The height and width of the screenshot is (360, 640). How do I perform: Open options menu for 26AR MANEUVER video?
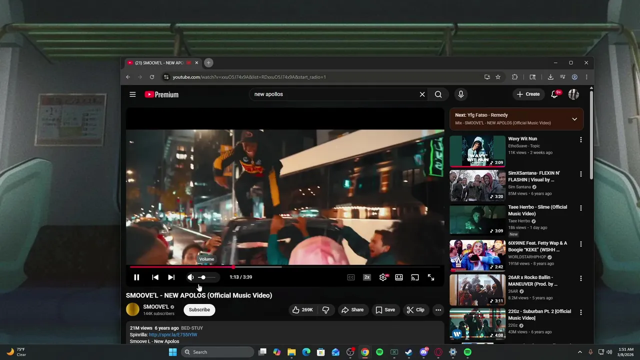click(580, 278)
